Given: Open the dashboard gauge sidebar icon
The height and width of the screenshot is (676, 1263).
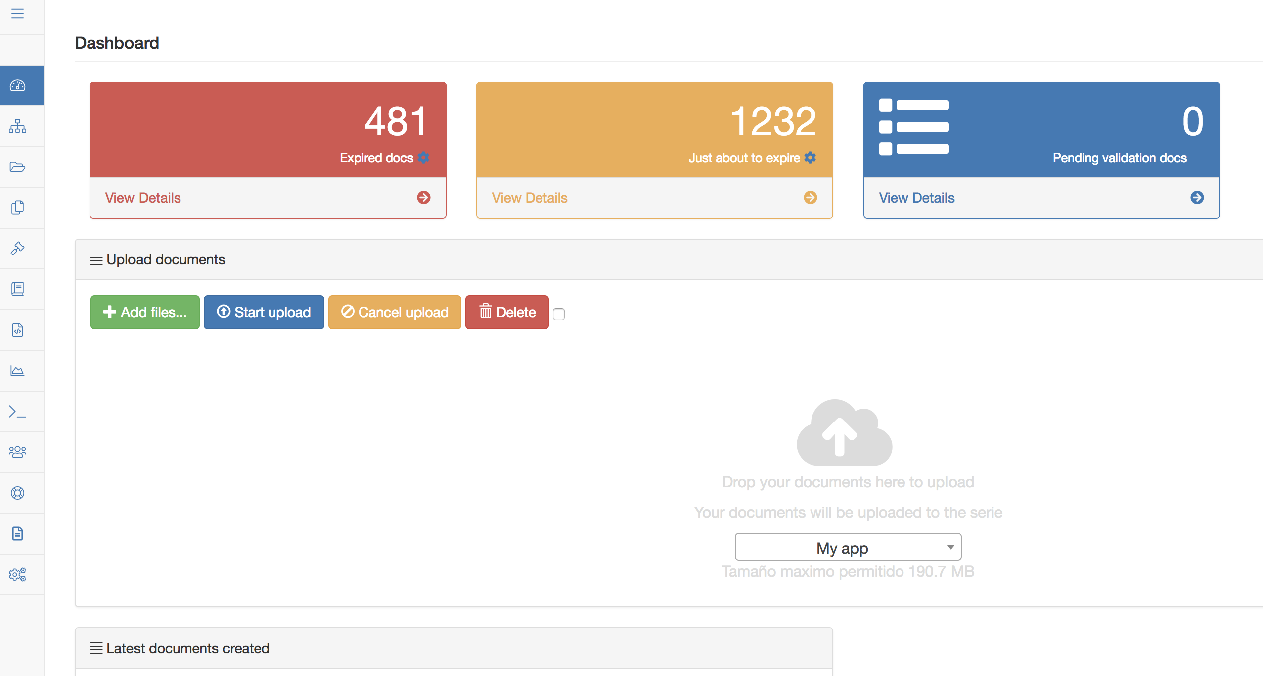Looking at the screenshot, I should click(18, 85).
